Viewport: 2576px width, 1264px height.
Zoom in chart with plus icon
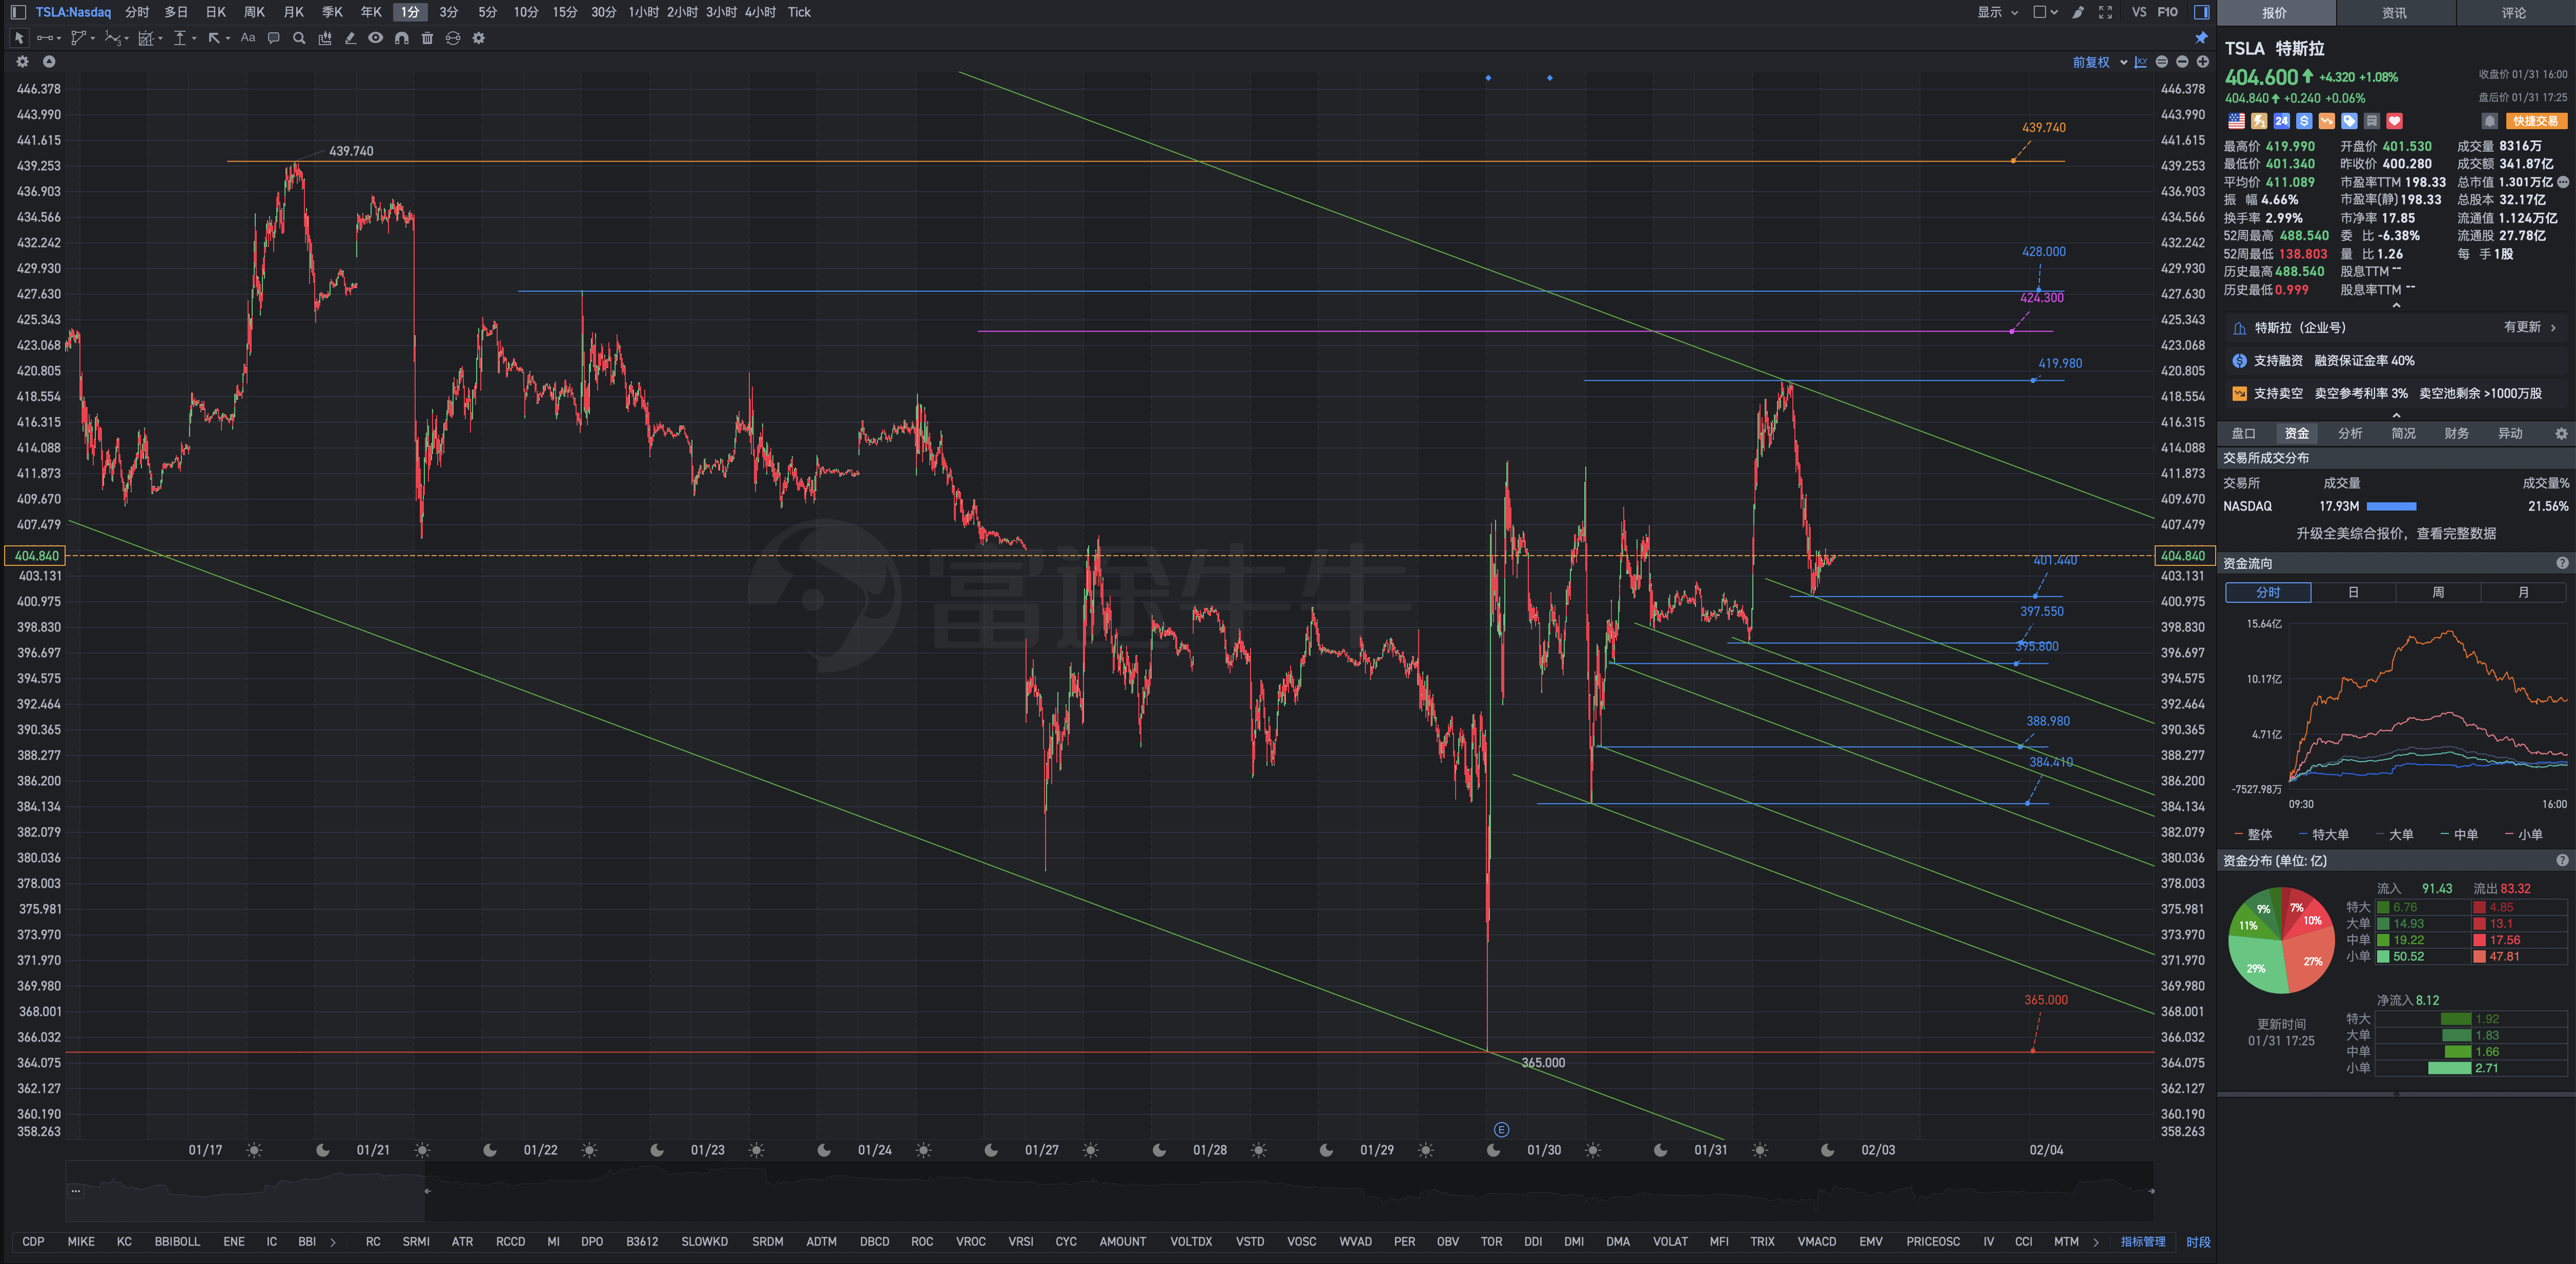(2202, 62)
